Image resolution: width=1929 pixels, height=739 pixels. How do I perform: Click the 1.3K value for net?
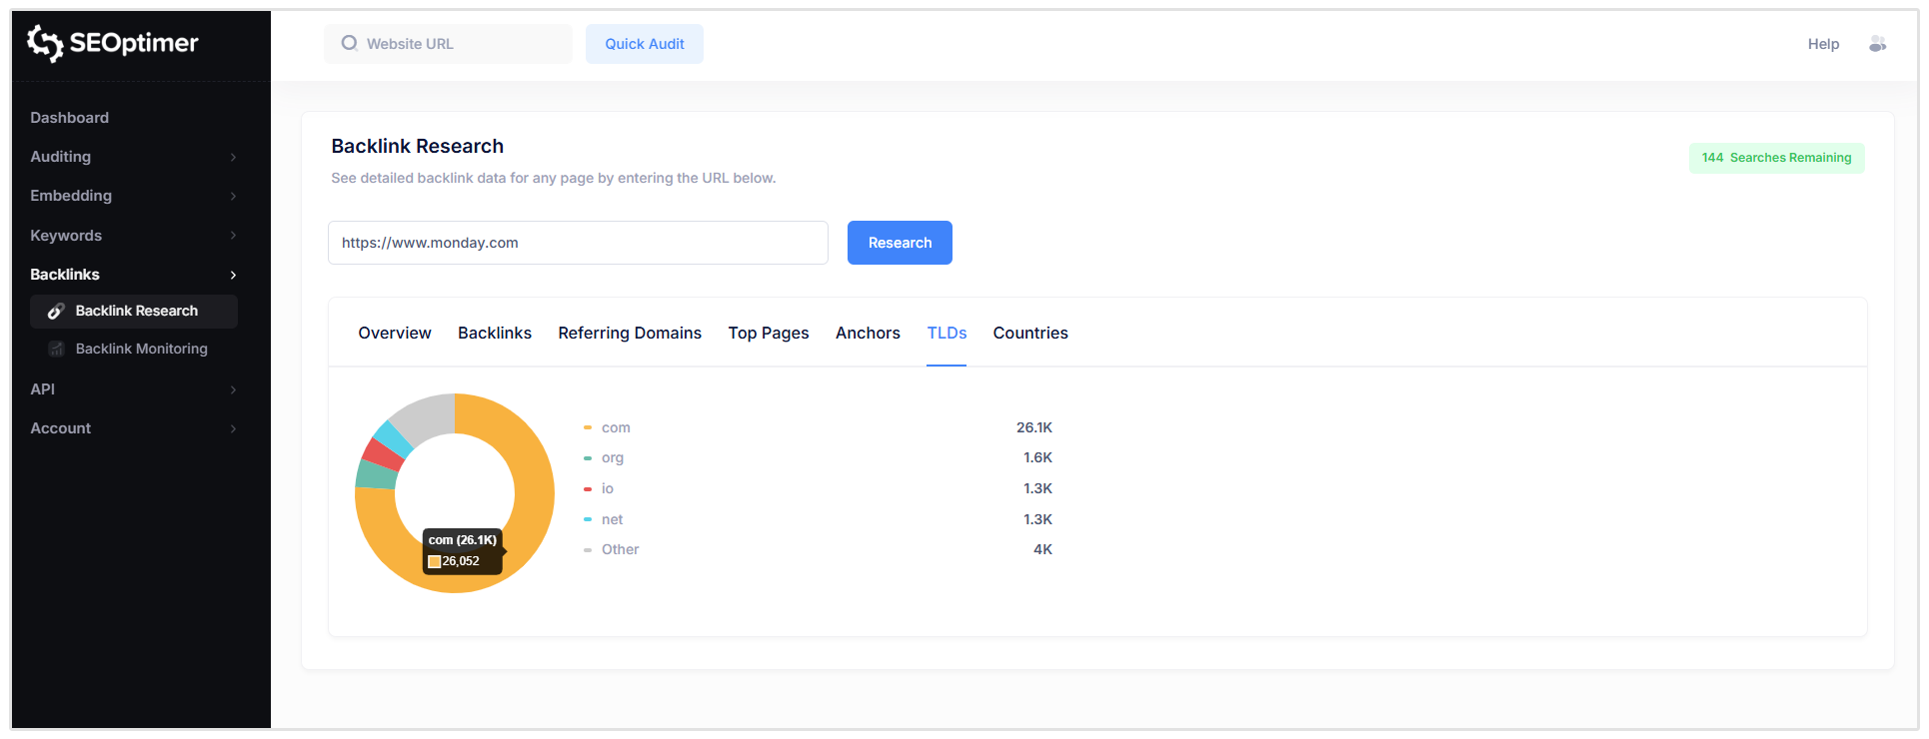[x=1037, y=519]
